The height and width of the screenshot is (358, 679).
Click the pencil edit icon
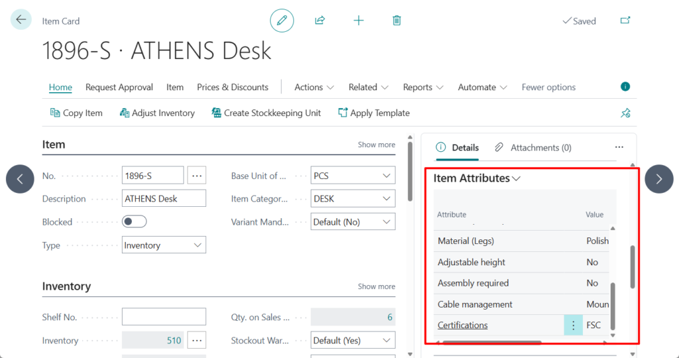282,21
